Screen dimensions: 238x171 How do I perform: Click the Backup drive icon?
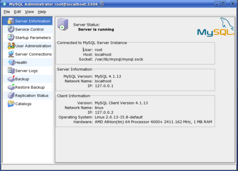click(x=11, y=79)
